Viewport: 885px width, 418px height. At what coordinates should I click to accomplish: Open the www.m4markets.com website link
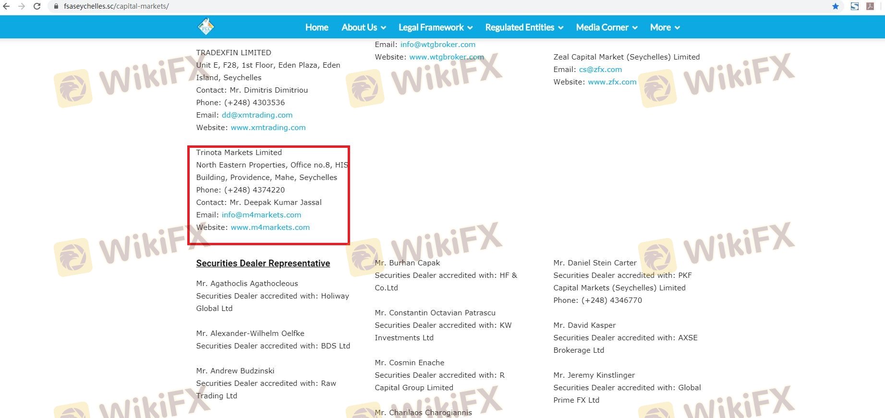click(270, 227)
